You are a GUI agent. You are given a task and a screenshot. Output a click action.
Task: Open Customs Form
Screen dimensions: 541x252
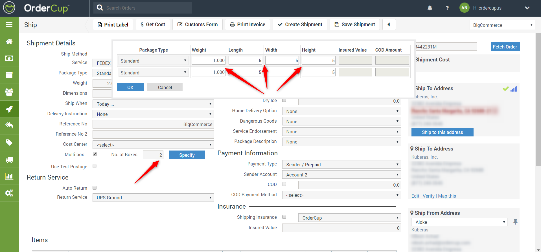tap(198, 25)
